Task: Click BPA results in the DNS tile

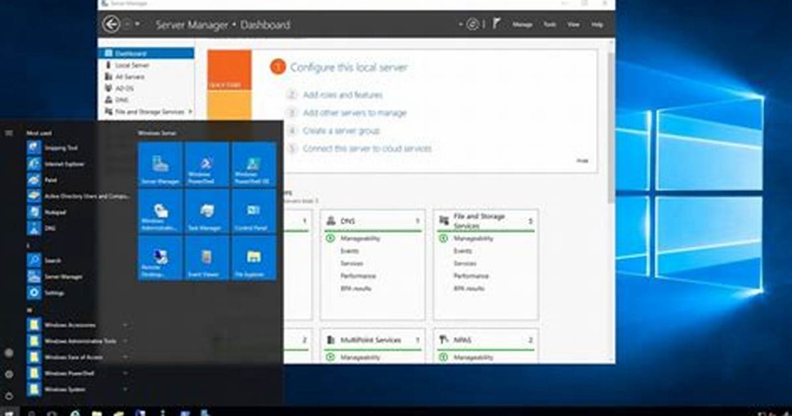Action: [x=356, y=289]
